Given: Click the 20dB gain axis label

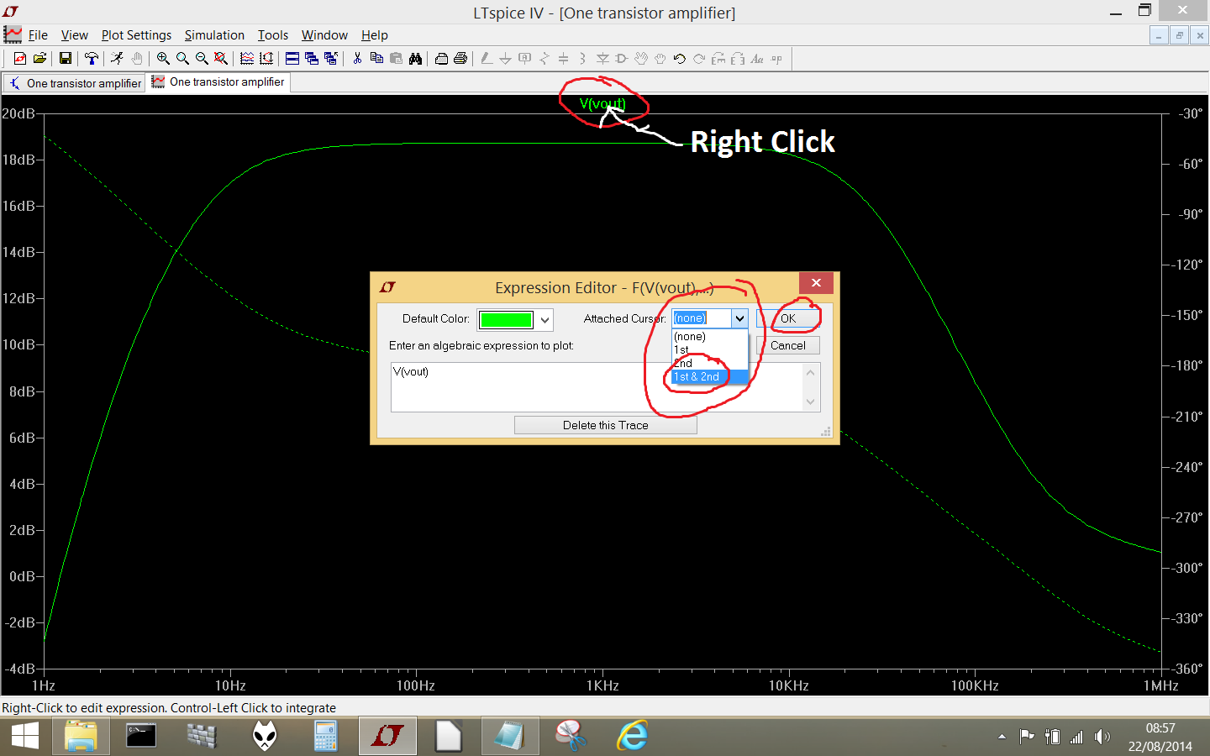Looking at the screenshot, I should (18, 113).
